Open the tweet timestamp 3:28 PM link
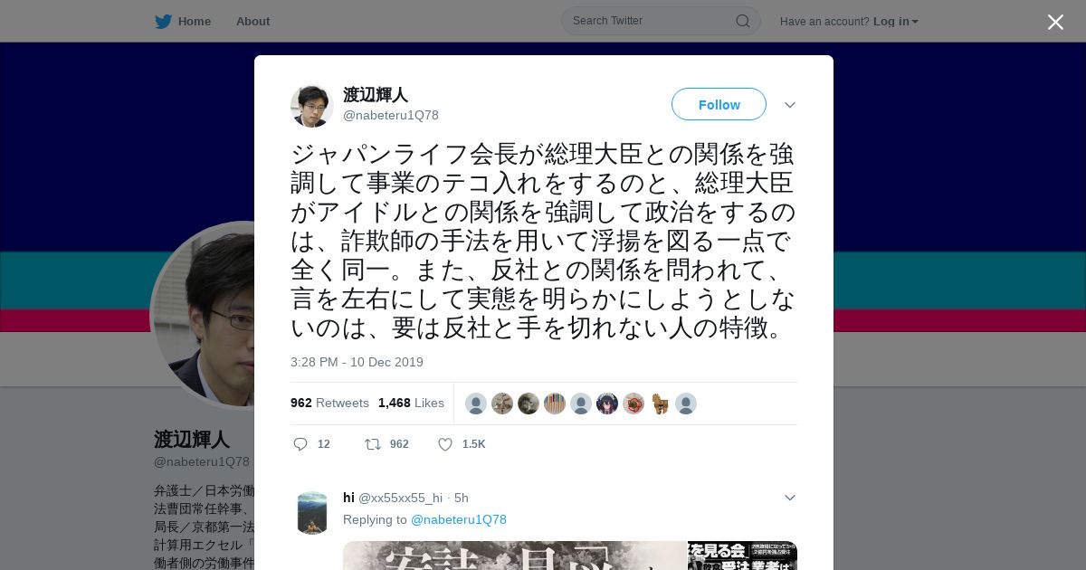This screenshot has height=570, width=1086. click(357, 362)
